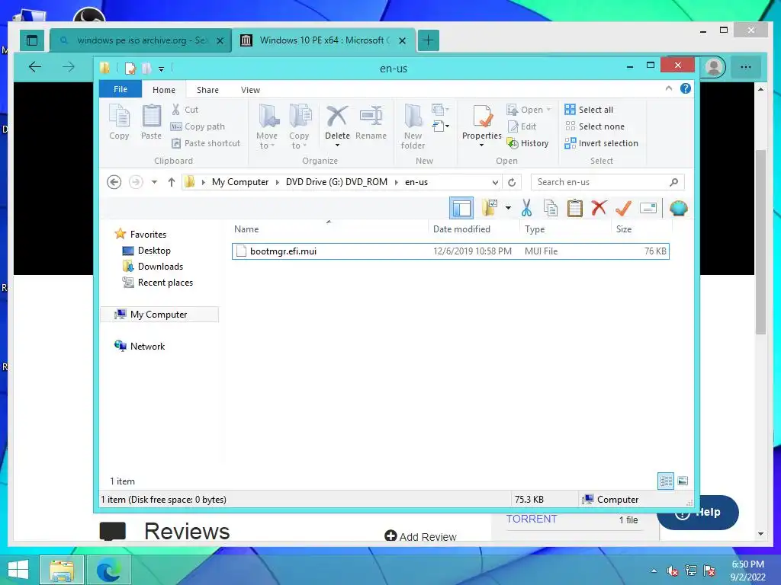The height and width of the screenshot is (585, 781).
Task: Switch to the View ribbon tab
Action: coord(250,90)
